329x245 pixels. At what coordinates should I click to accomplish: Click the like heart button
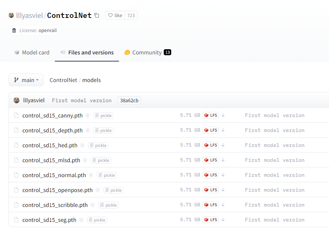[115, 15]
